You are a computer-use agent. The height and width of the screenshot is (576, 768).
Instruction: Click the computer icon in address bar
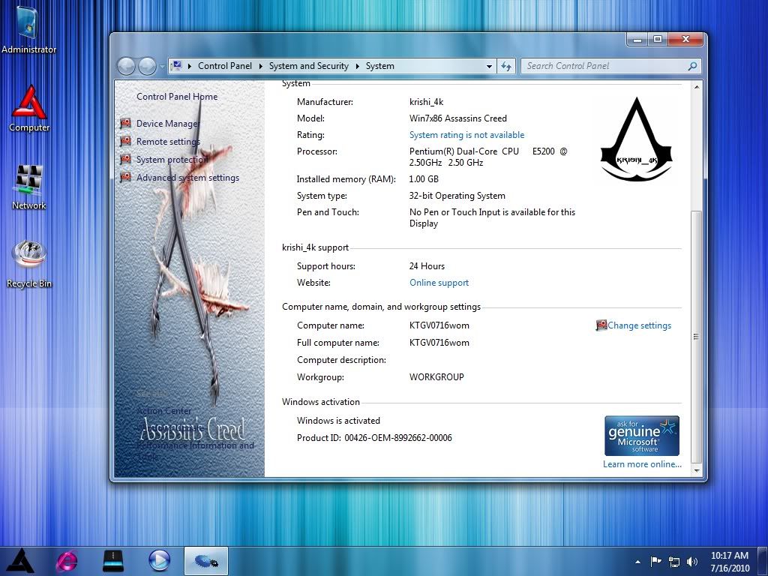(177, 66)
